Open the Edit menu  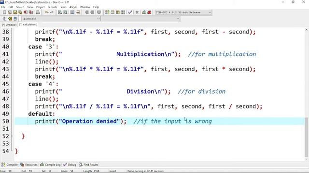pyautogui.click(x=11, y=7)
